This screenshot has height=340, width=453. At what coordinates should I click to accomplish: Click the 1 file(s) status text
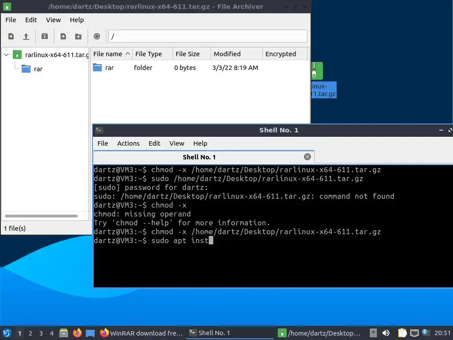(15, 228)
